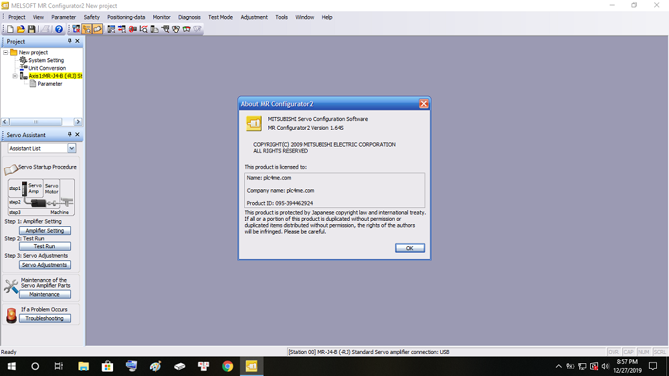
Task: Click the Unit Conversion tree icon
Action: click(23, 68)
